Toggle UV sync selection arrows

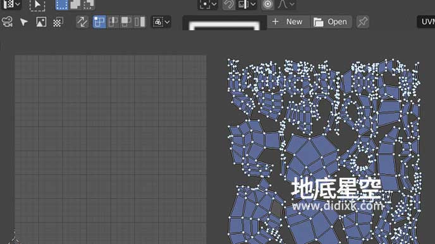(x=82, y=22)
